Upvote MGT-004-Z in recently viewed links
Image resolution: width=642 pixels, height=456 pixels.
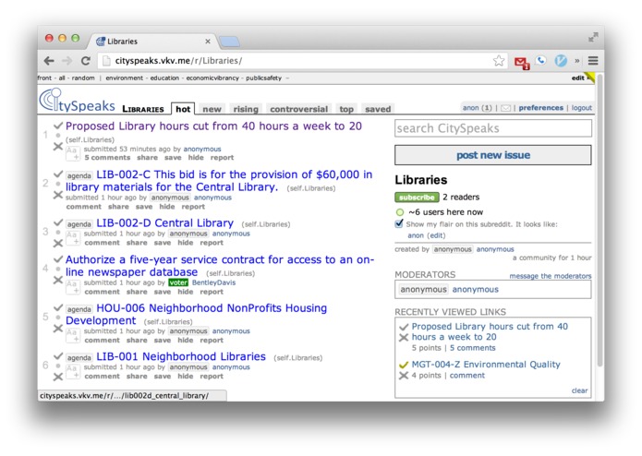[404, 365]
